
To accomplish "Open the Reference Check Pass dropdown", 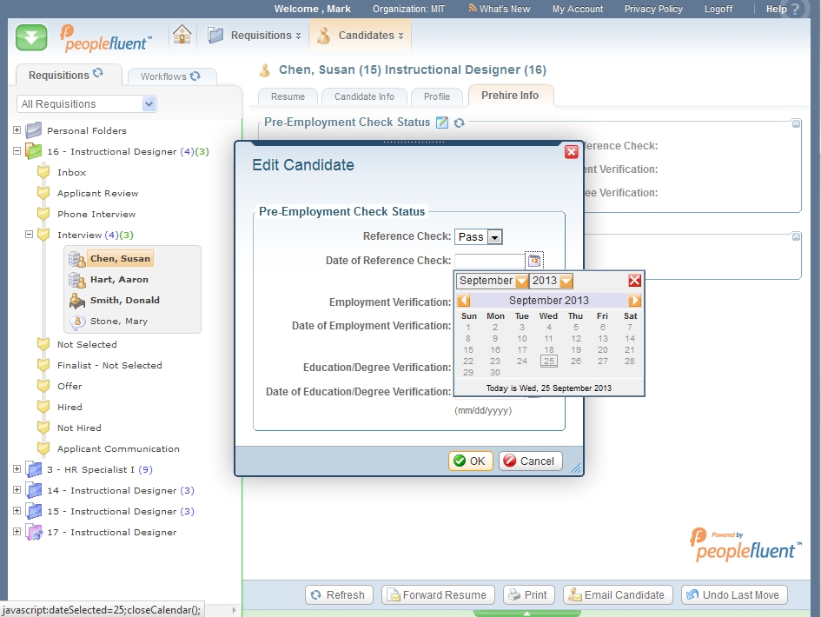I will pos(494,237).
